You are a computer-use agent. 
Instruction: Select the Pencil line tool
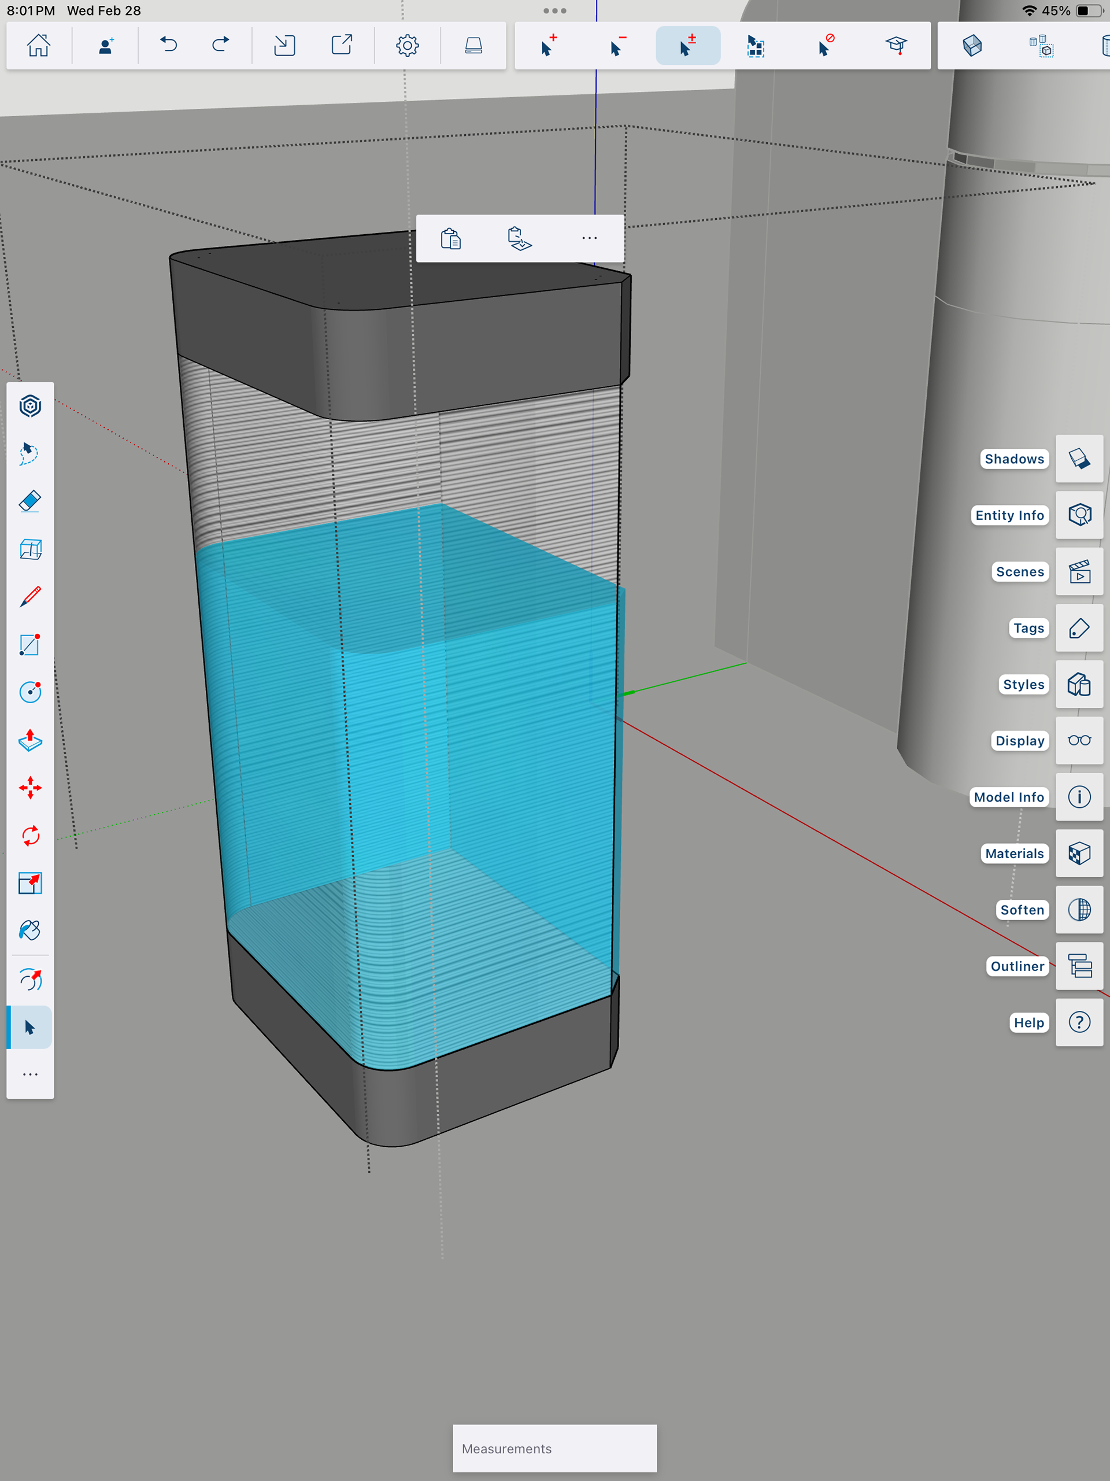[x=30, y=597]
